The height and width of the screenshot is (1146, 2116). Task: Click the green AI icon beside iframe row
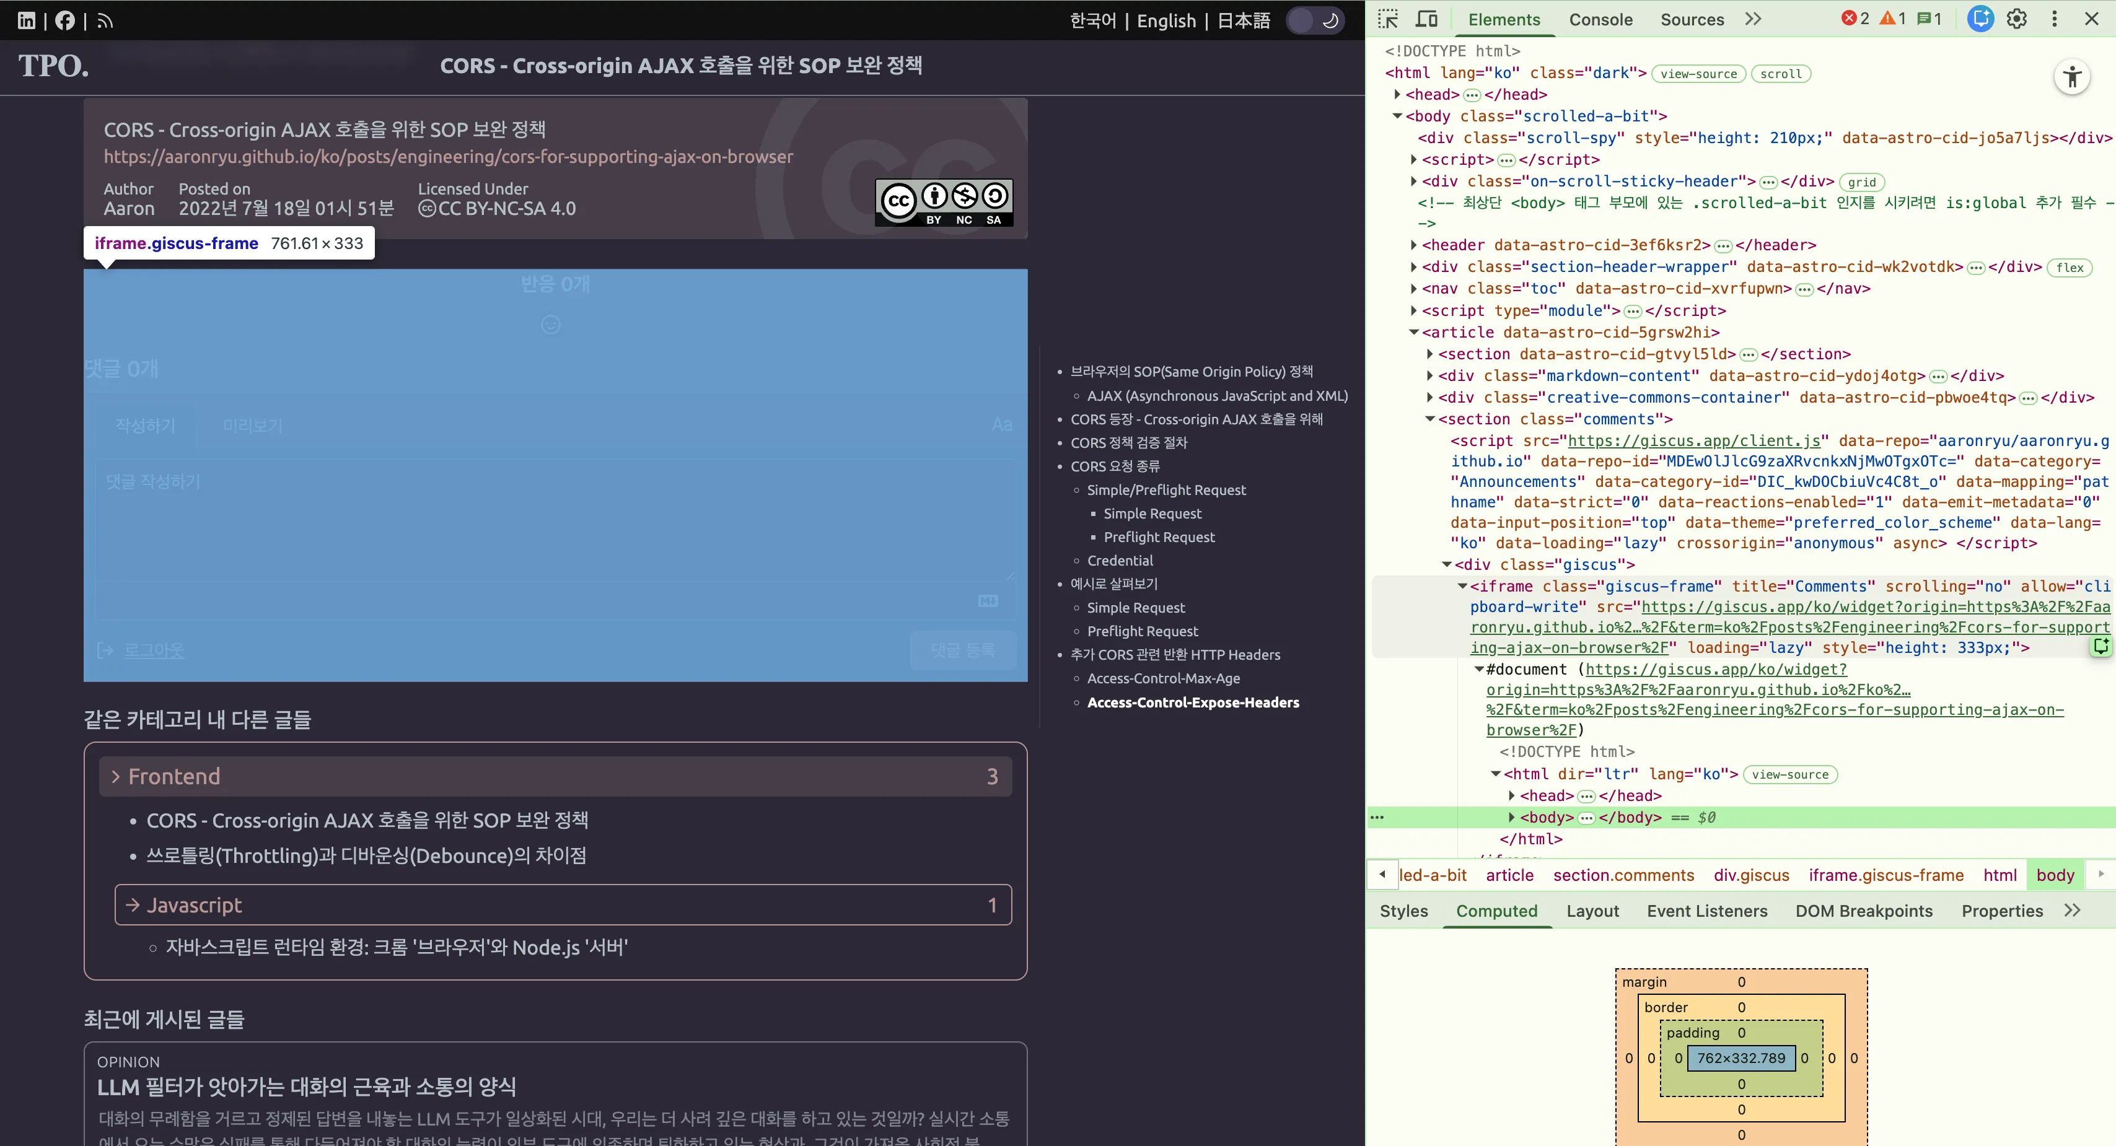tap(2101, 647)
